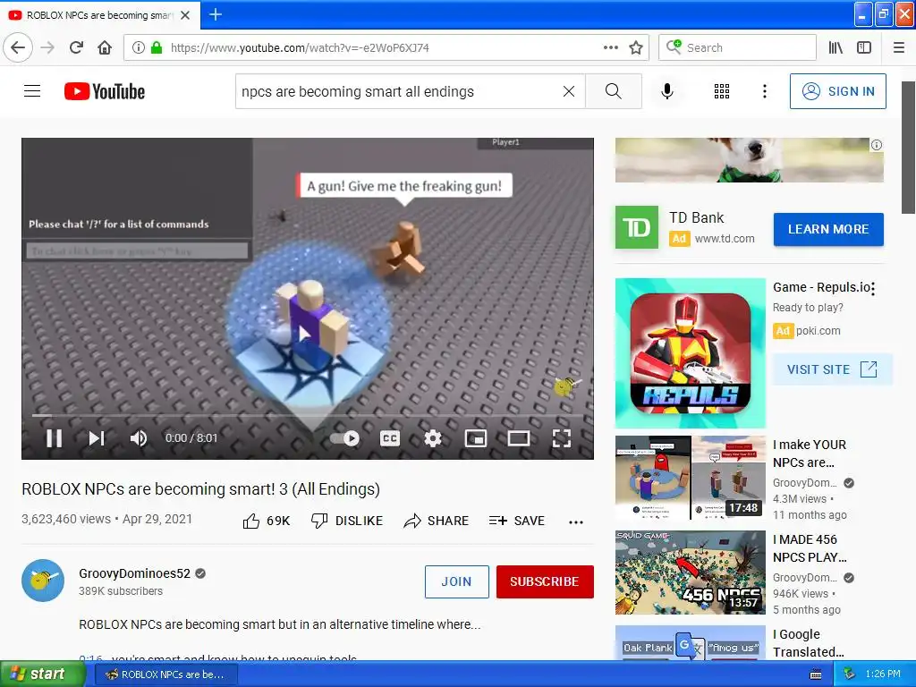
Task: Open a new browser tab plus
Action: [216, 14]
